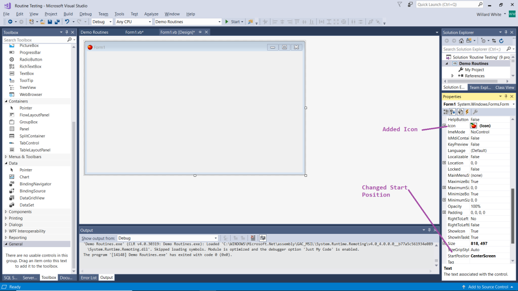Open the Debug configuration dropdown
The width and height of the screenshot is (518, 291).
102,22
